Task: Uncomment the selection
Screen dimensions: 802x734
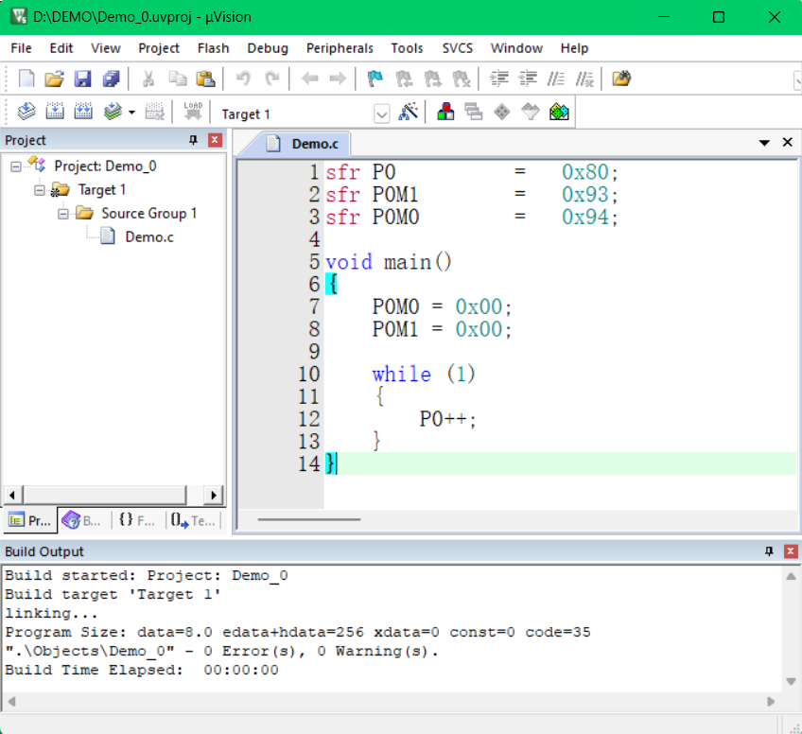Action: click(x=584, y=79)
